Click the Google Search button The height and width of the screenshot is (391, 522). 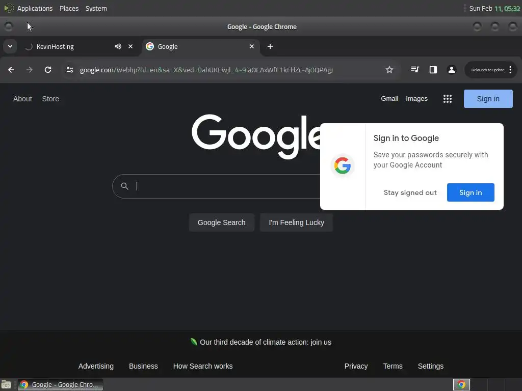pos(221,222)
